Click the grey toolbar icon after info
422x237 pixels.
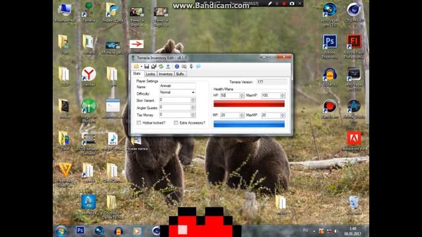click(x=184, y=66)
